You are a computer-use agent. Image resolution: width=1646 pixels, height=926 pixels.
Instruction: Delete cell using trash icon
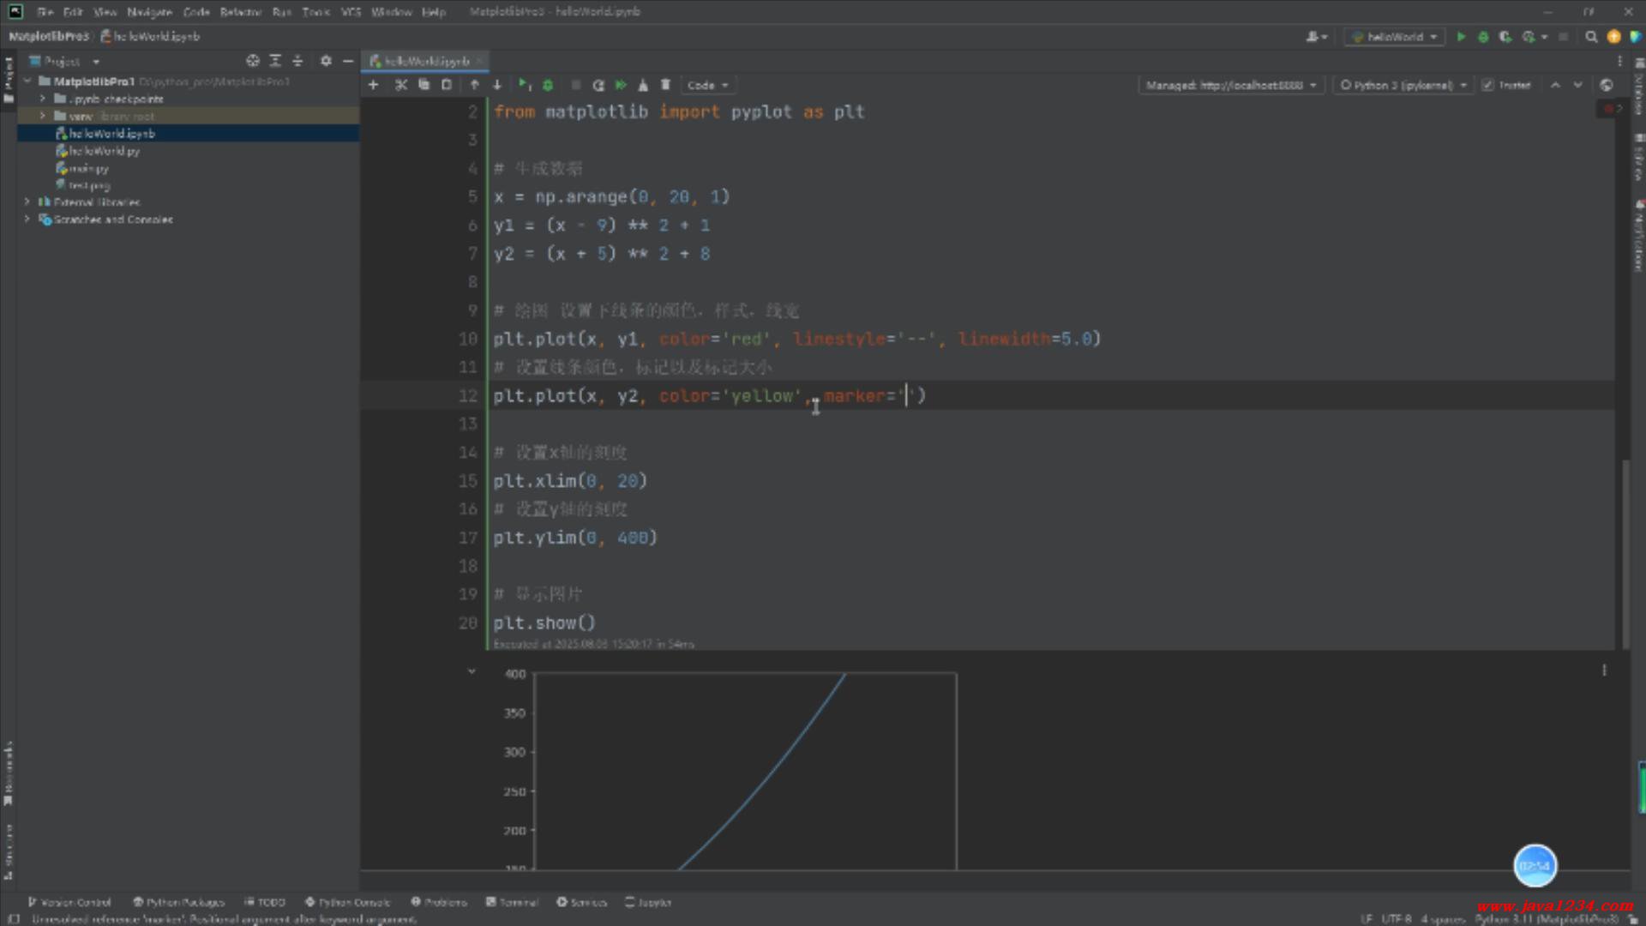[665, 85]
